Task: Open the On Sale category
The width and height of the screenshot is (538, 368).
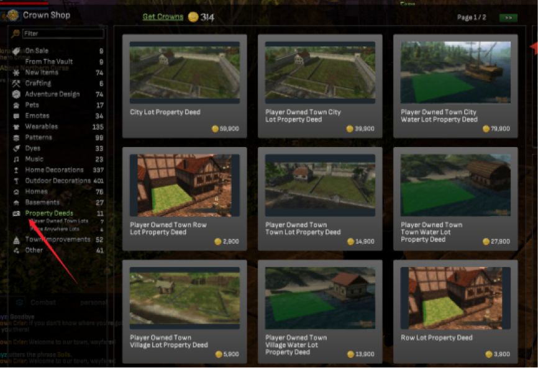Action: pos(37,51)
